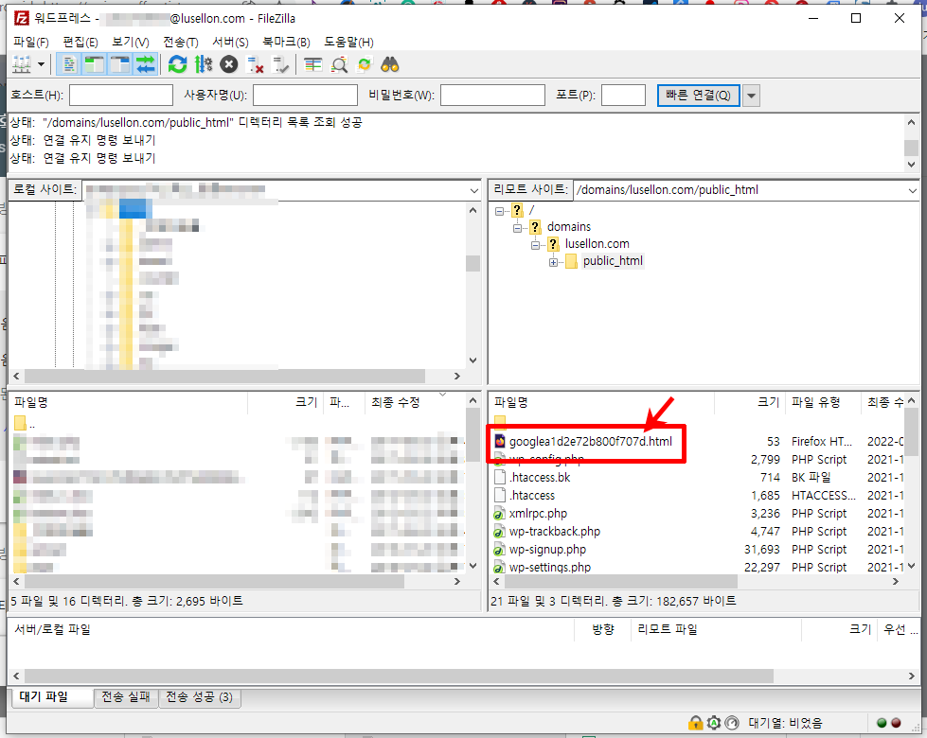Toggle synchronized browsing

tap(365, 64)
